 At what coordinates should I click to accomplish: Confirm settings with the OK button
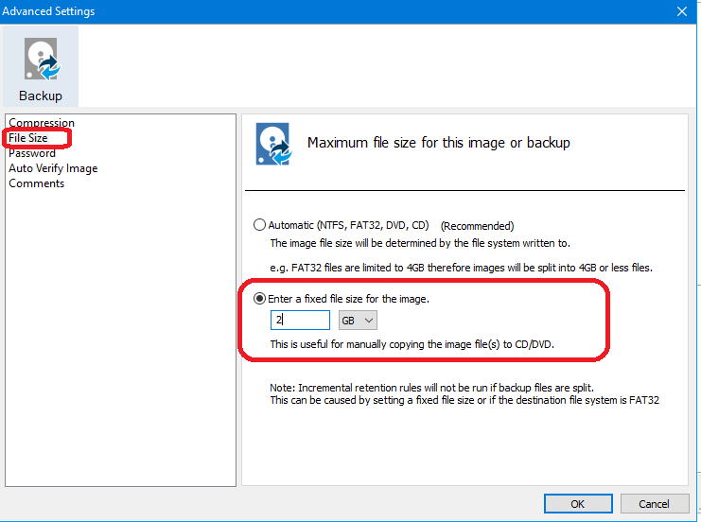[x=578, y=504]
